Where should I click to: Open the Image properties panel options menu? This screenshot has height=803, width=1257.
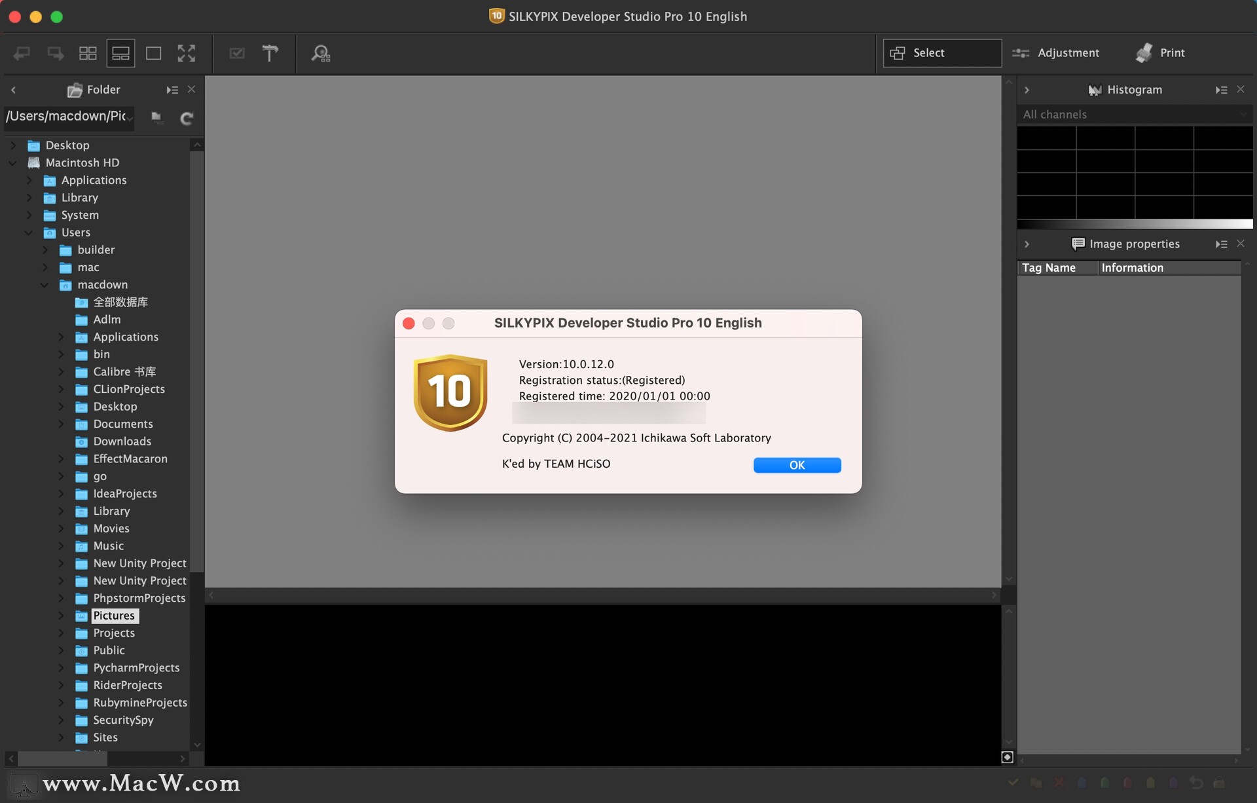click(x=1222, y=244)
